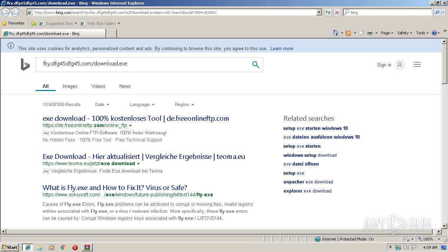This screenshot has width=448, height=252.
Task: Click the Bing account avatar icon
Action: click(399, 65)
